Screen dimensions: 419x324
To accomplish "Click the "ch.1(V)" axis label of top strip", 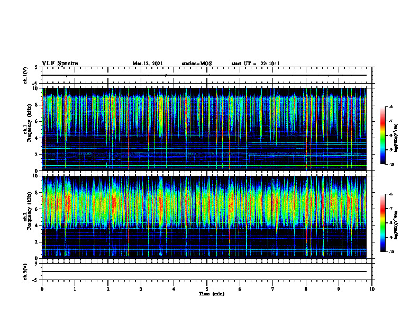I will click(25, 75).
